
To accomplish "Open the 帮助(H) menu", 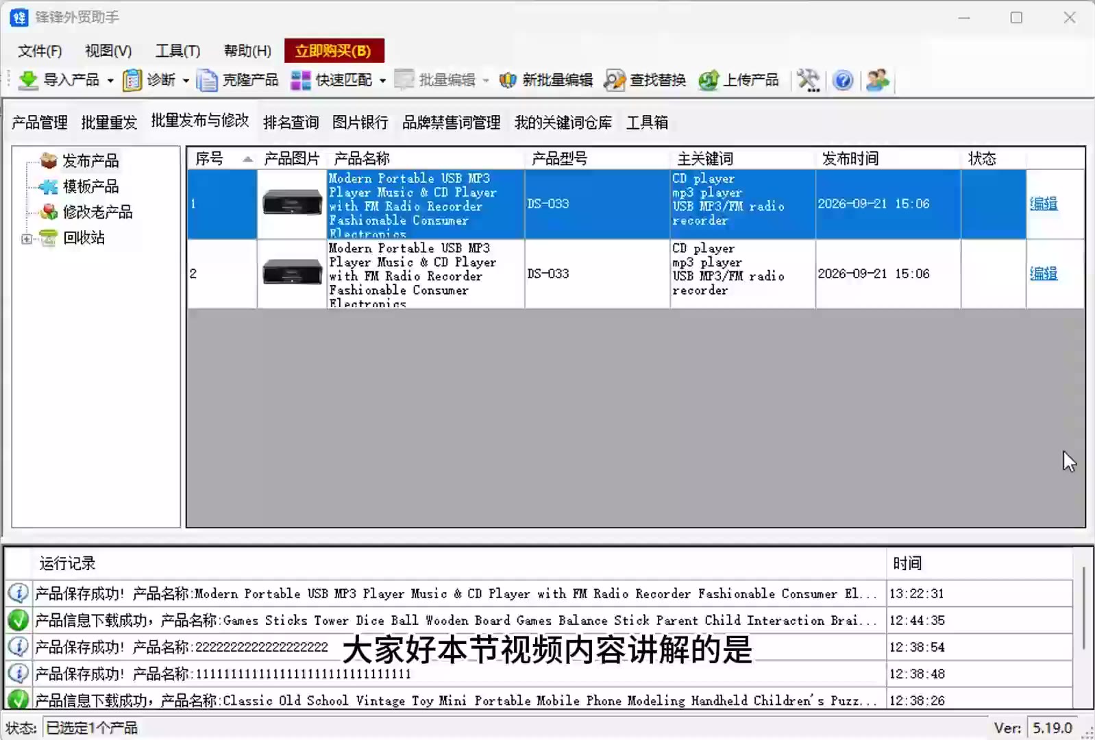I will [x=247, y=51].
